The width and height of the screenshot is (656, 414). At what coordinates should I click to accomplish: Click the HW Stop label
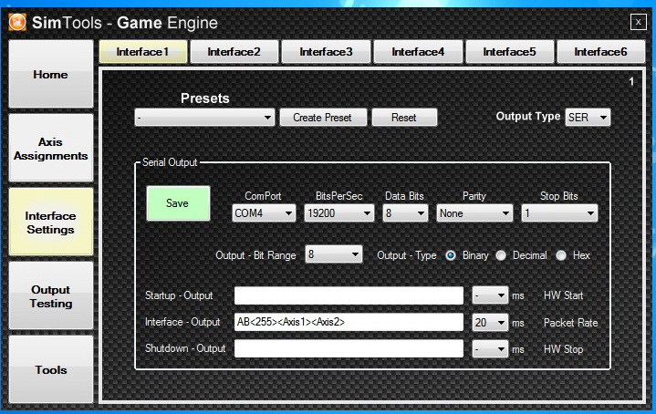563,348
